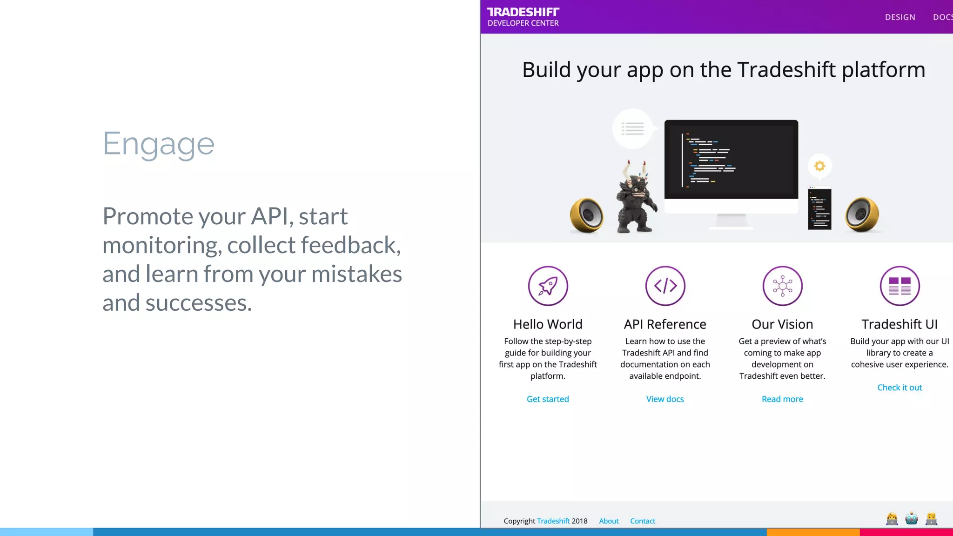Image resolution: width=953 pixels, height=536 pixels.
Task: Click the Our Vision network icon
Action: click(x=783, y=286)
